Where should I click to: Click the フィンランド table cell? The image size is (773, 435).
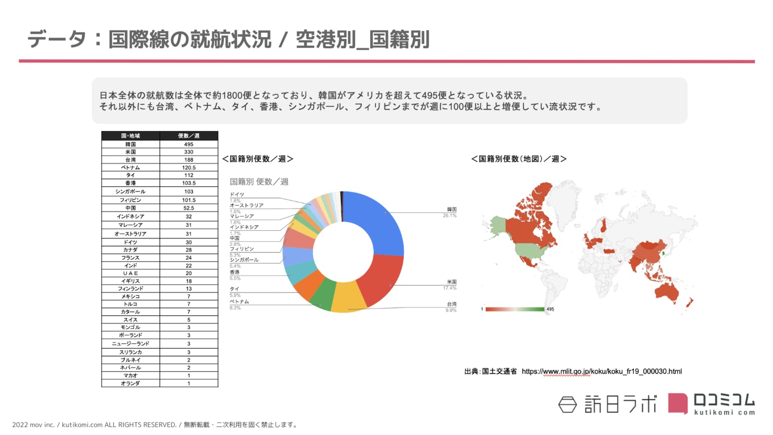(x=130, y=289)
